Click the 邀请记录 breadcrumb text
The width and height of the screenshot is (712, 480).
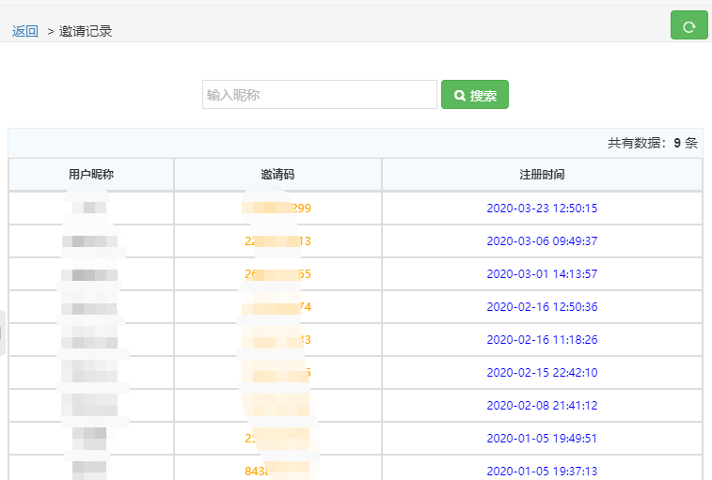86,31
